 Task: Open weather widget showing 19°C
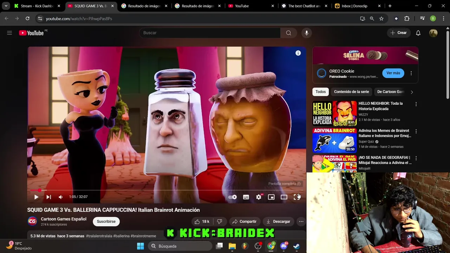(20, 246)
